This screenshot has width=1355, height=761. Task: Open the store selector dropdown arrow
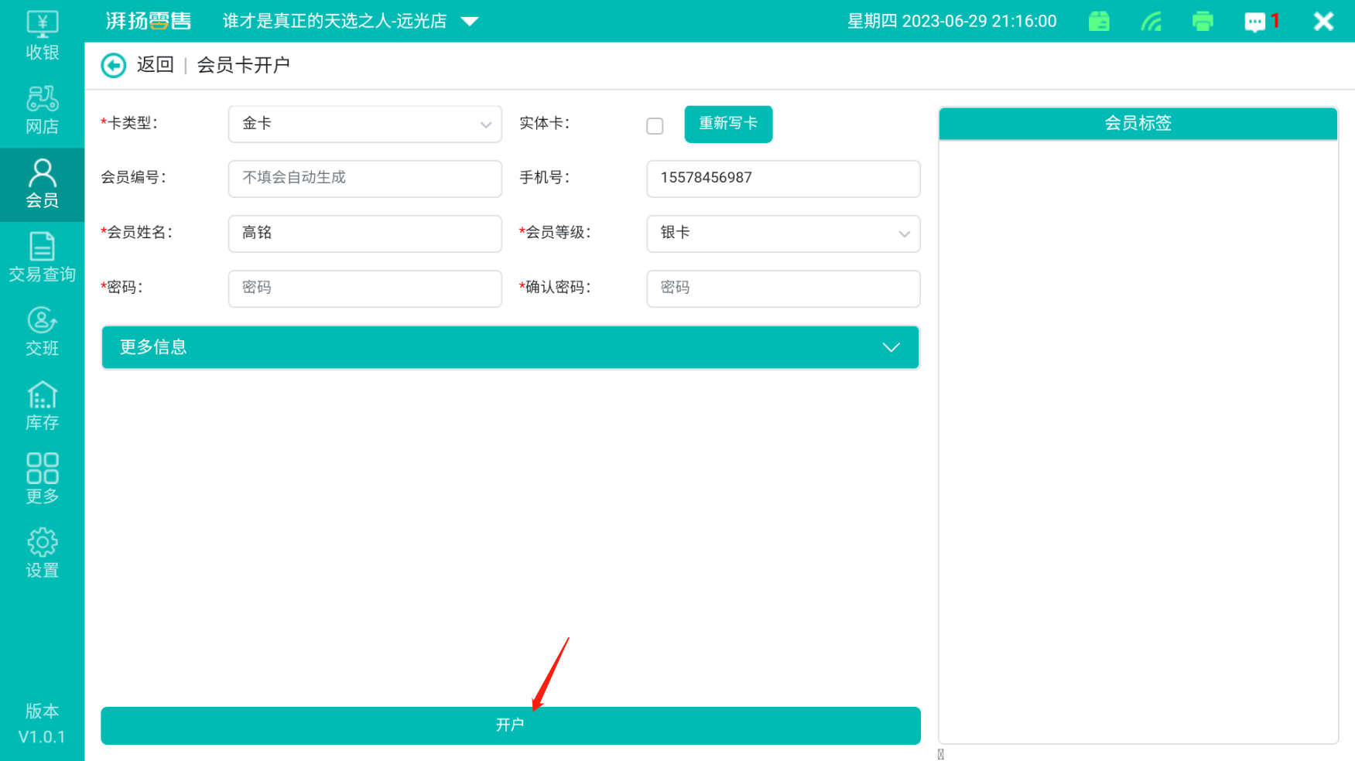470,22
